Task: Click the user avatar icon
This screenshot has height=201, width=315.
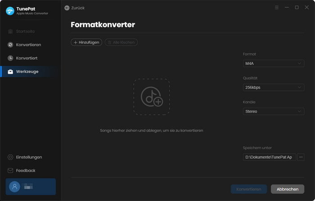Action: pos(15,187)
